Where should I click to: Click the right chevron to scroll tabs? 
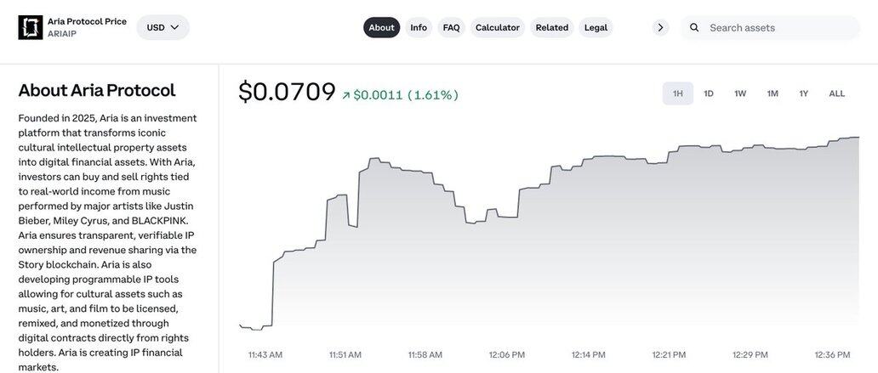pos(661,27)
